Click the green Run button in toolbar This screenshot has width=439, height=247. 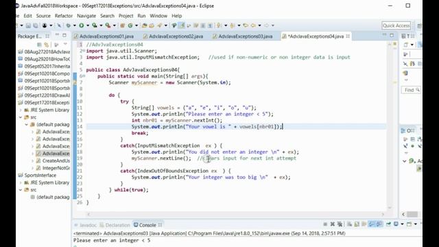[x=82, y=25]
